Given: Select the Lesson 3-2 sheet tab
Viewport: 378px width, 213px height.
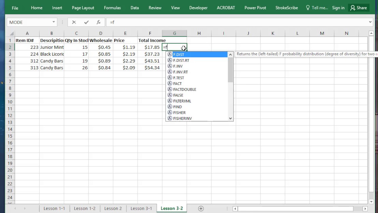Looking at the screenshot, I should click(x=172, y=209).
